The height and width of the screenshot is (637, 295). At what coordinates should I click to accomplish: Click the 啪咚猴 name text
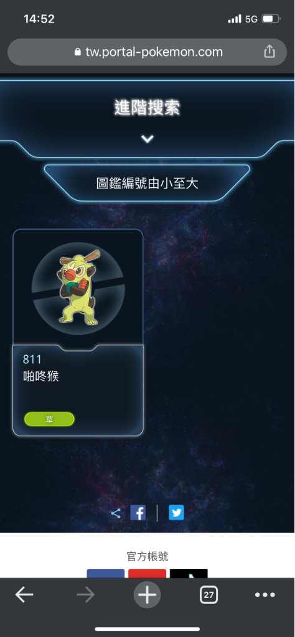pos(40,376)
